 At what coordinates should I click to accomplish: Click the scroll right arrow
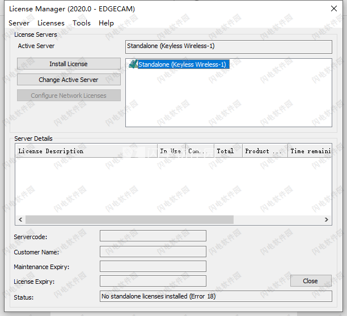pos(327,219)
